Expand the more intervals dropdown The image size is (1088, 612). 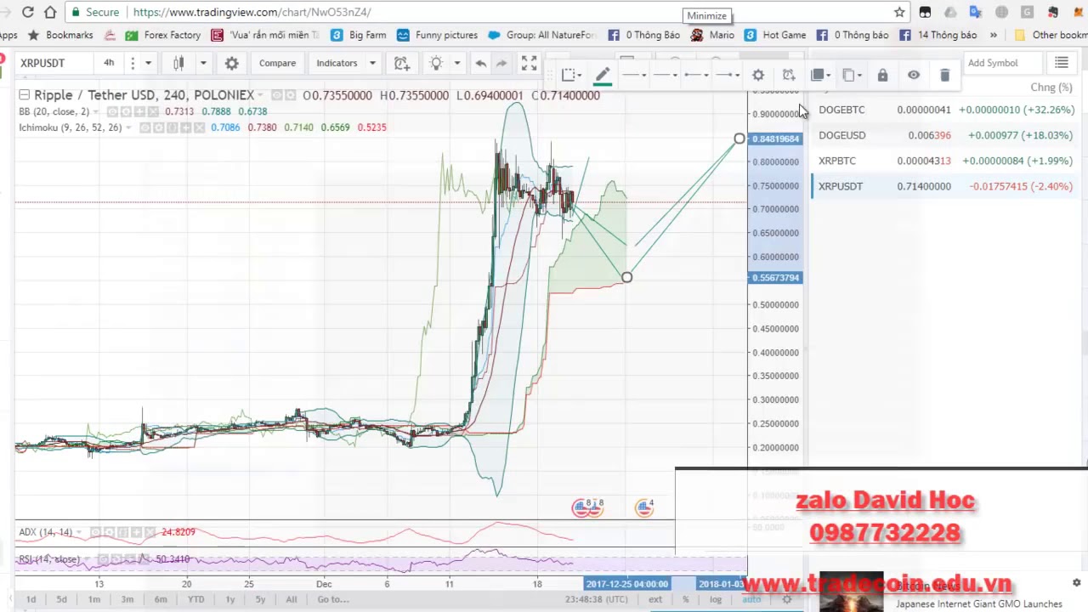point(148,63)
